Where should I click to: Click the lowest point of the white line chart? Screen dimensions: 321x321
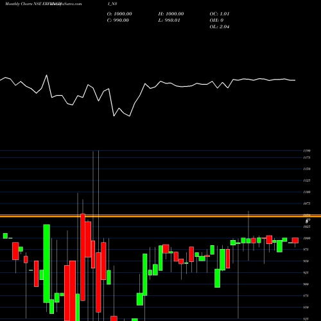point(130,116)
